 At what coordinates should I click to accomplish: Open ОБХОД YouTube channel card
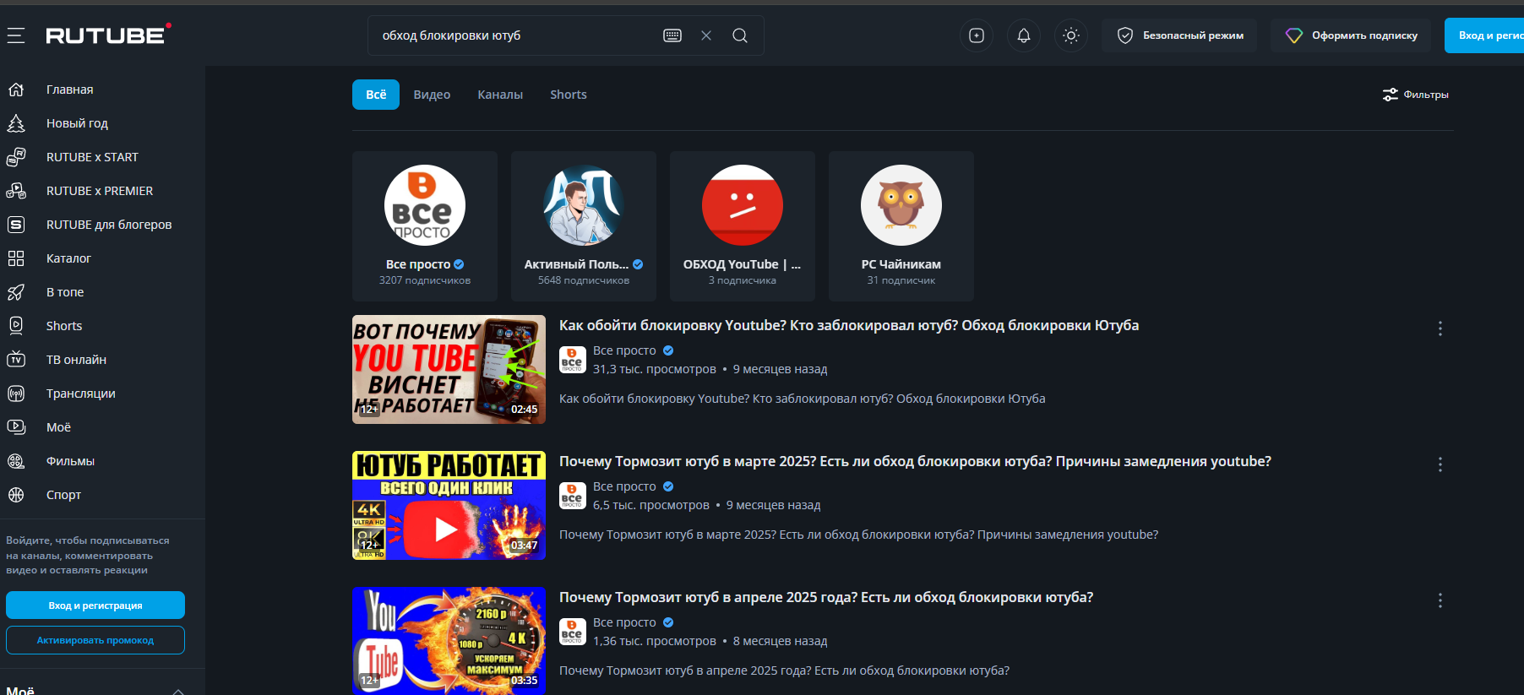(743, 226)
